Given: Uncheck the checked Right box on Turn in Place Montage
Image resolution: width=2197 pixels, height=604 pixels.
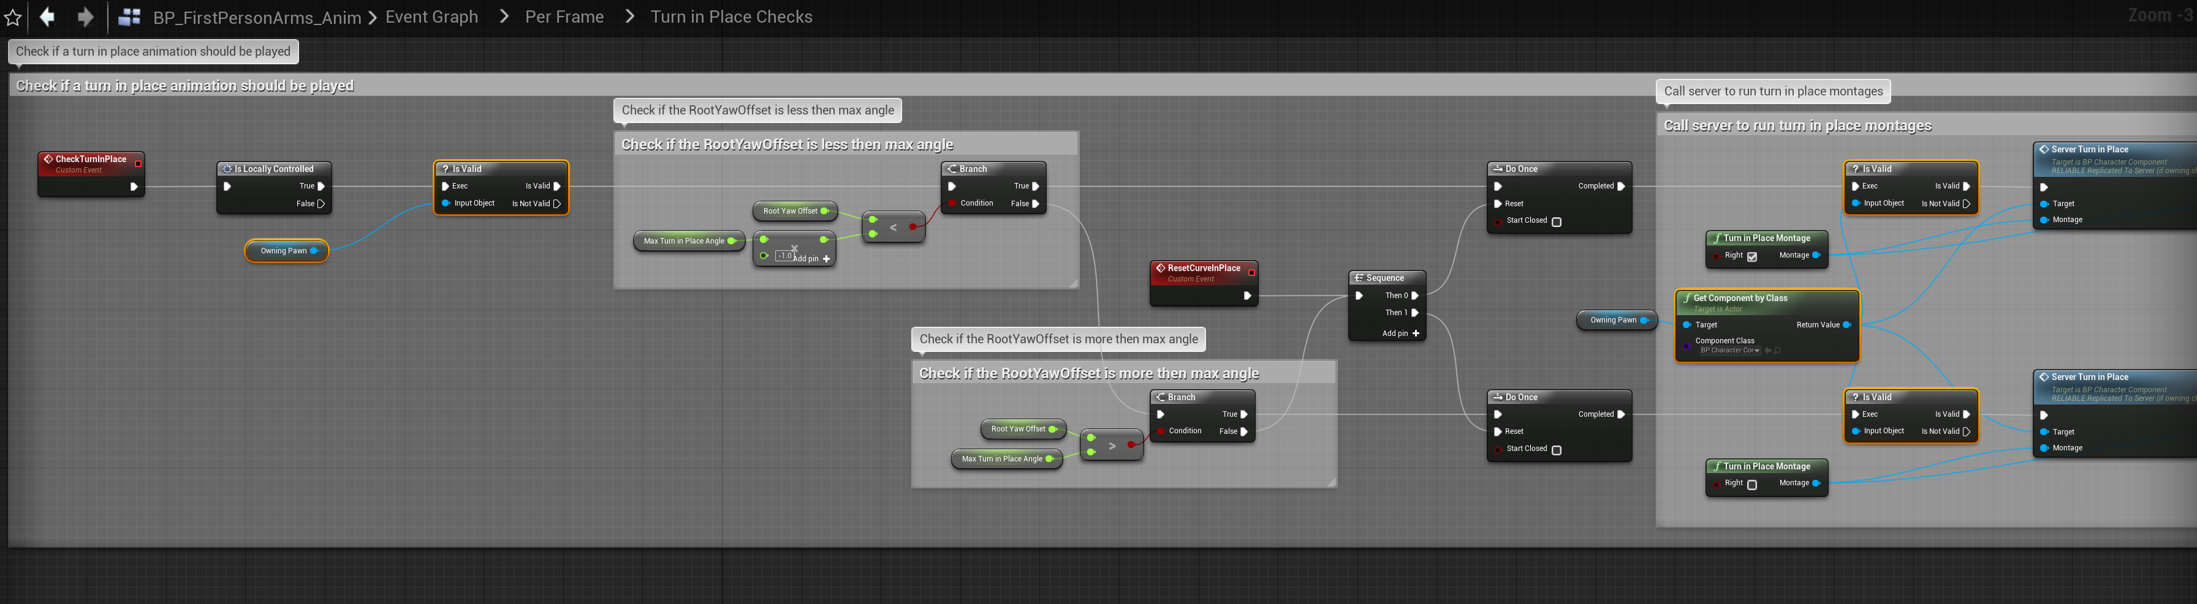Looking at the screenshot, I should (x=1752, y=256).
